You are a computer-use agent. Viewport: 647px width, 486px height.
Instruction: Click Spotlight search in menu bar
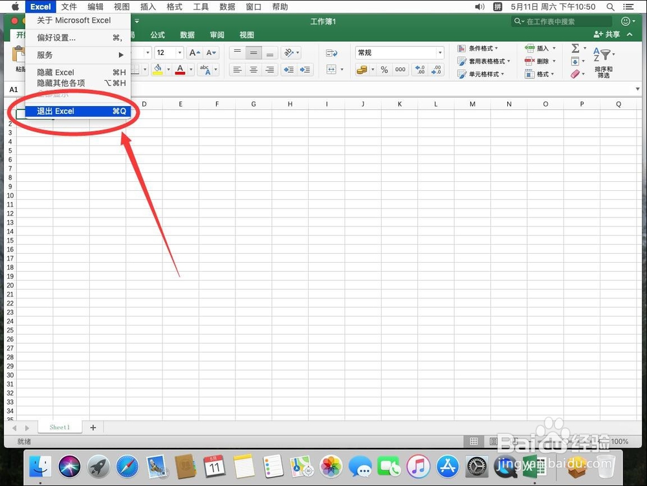click(x=610, y=6)
